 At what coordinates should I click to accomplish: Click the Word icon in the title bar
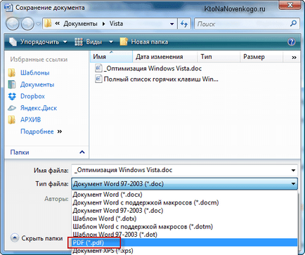point(8,7)
